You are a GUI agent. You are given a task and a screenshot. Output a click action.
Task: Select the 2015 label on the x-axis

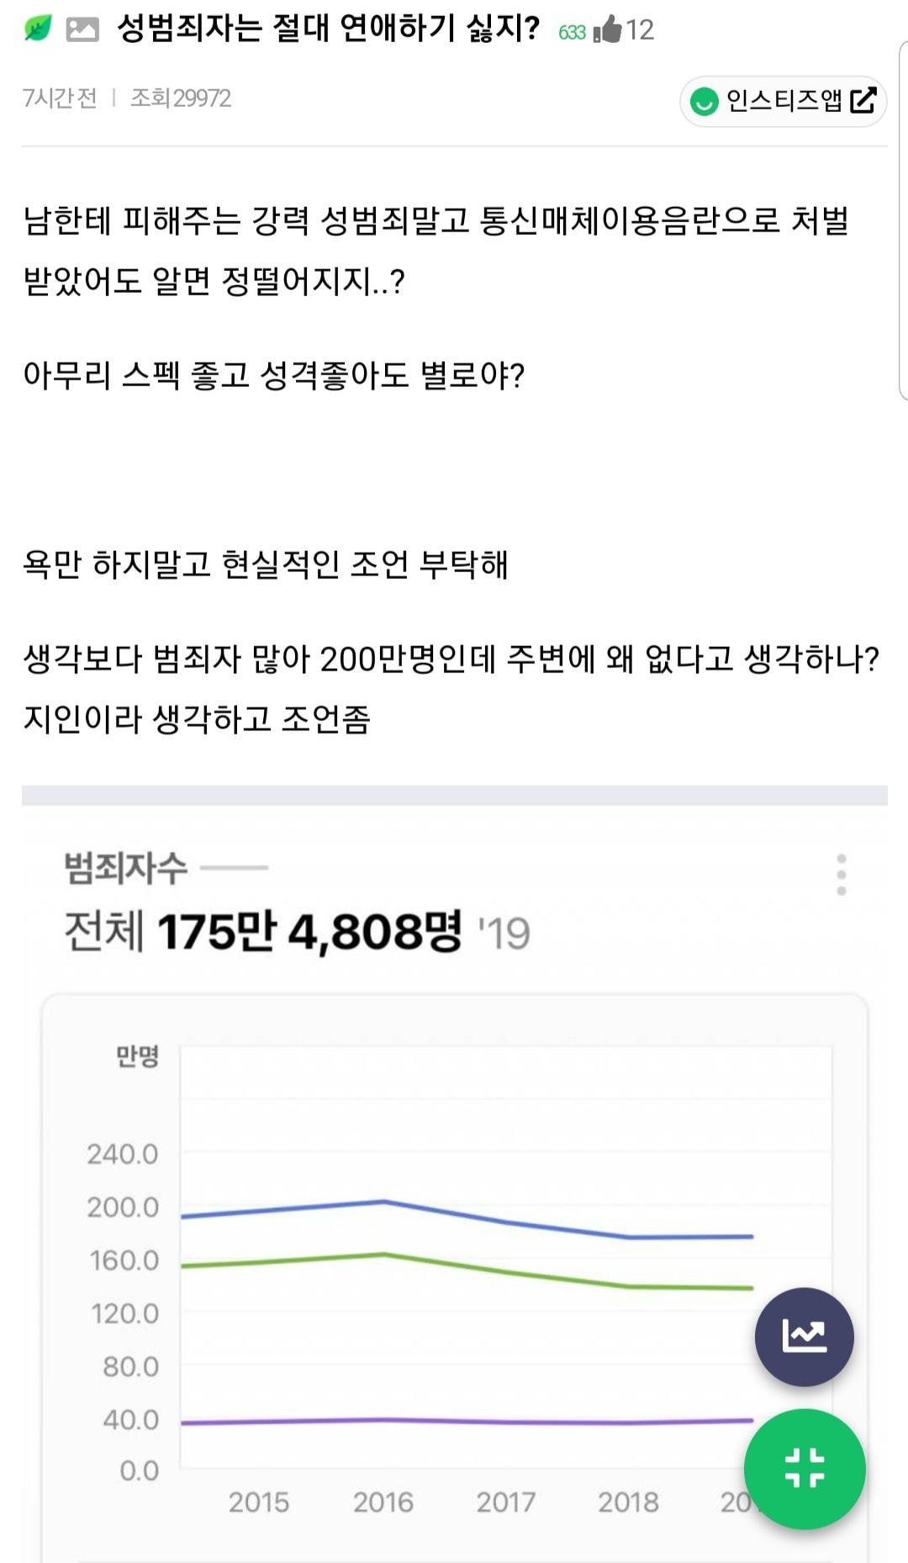click(x=259, y=1502)
